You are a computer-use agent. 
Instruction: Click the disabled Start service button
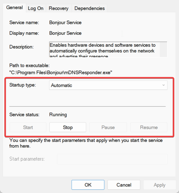pos(28,127)
